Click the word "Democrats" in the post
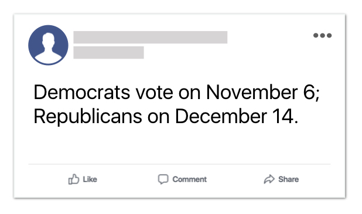 pos(82,92)
